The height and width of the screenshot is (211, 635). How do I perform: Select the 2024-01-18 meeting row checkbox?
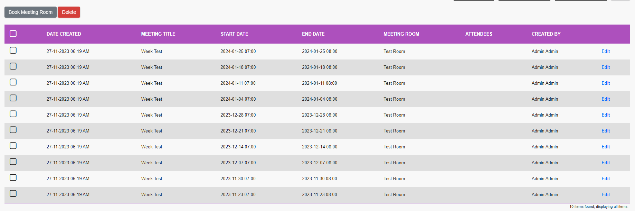(x=13, y=66)
